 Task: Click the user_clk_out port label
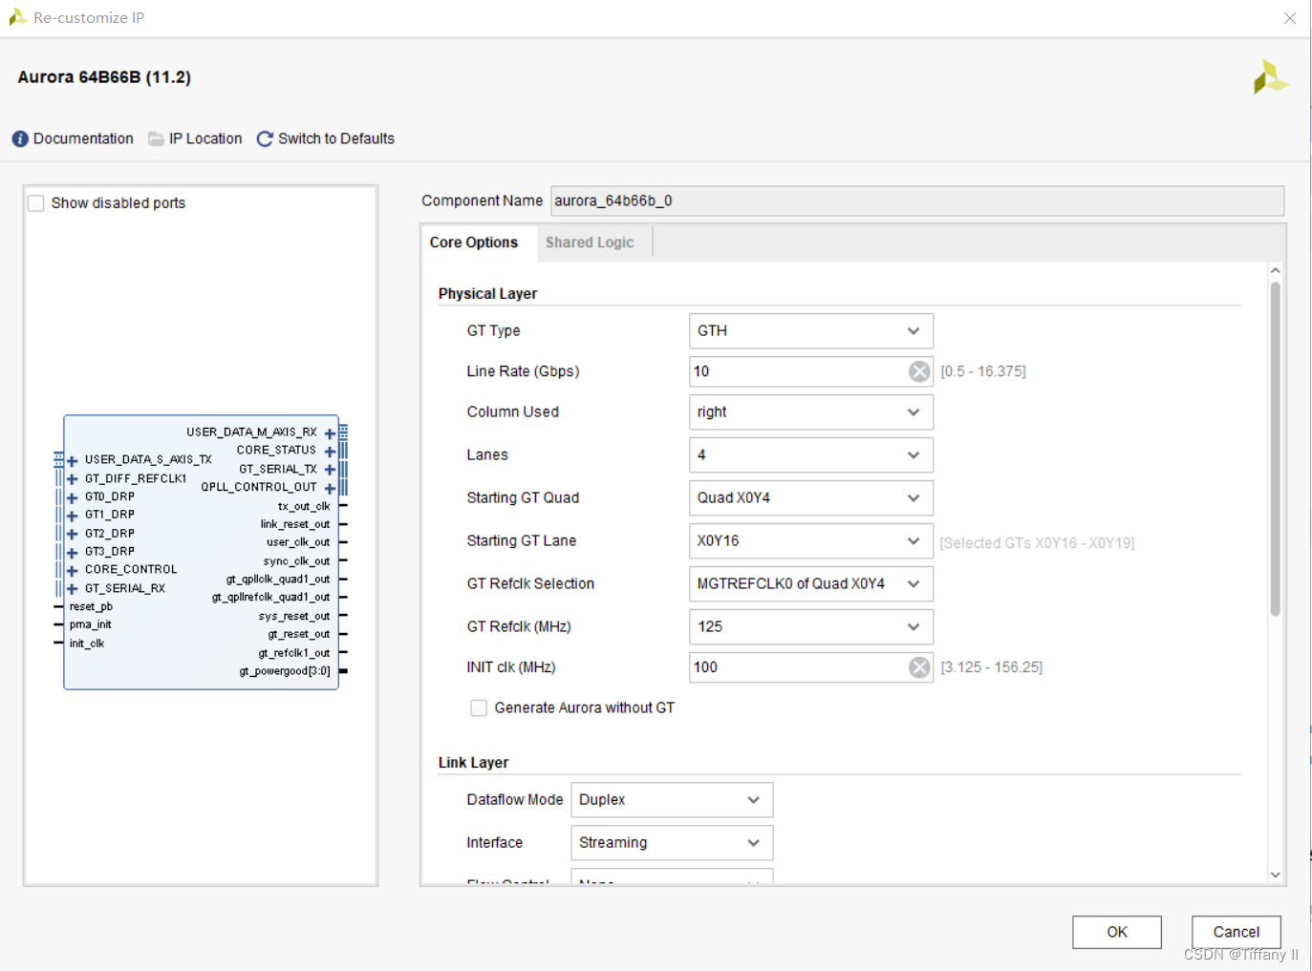298,542
